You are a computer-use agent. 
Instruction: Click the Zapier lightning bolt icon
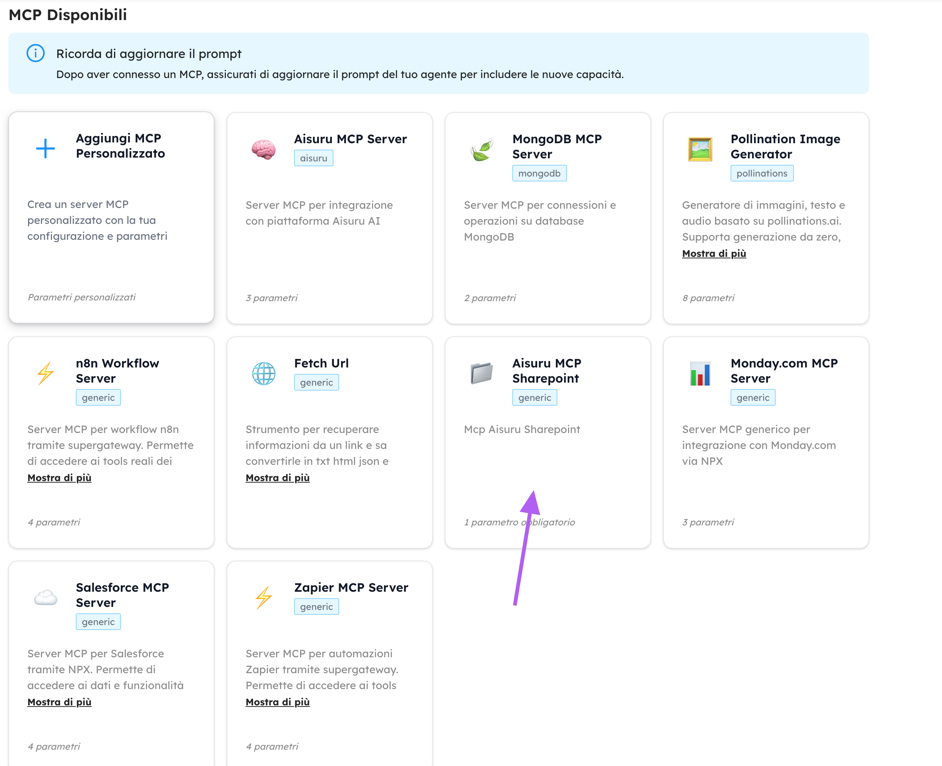tap(263, 598)
